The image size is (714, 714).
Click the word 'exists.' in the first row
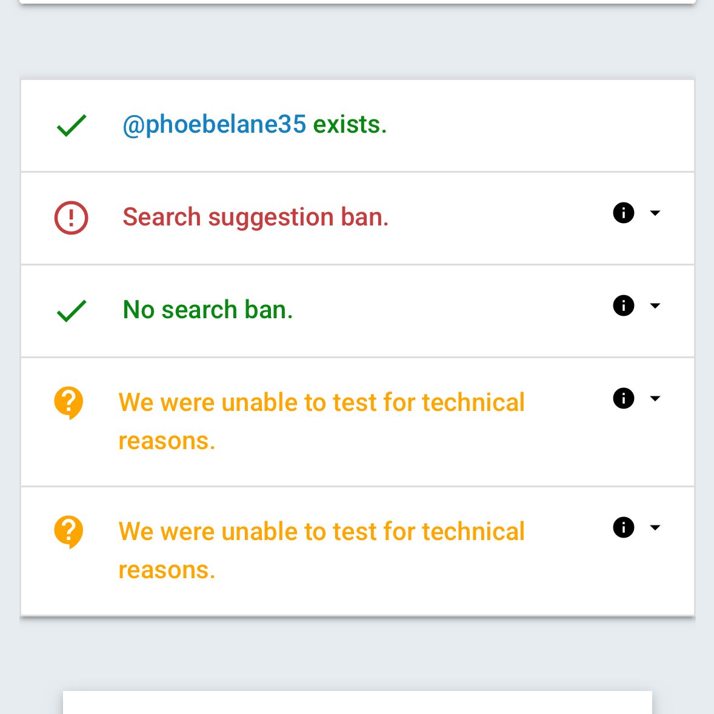[350, 125]
